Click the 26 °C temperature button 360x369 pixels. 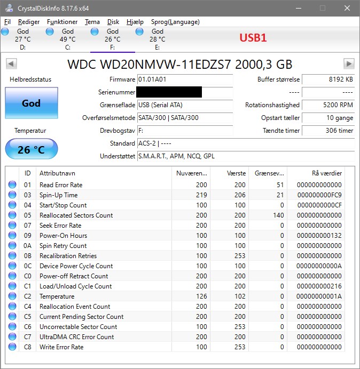click(32, 149)
